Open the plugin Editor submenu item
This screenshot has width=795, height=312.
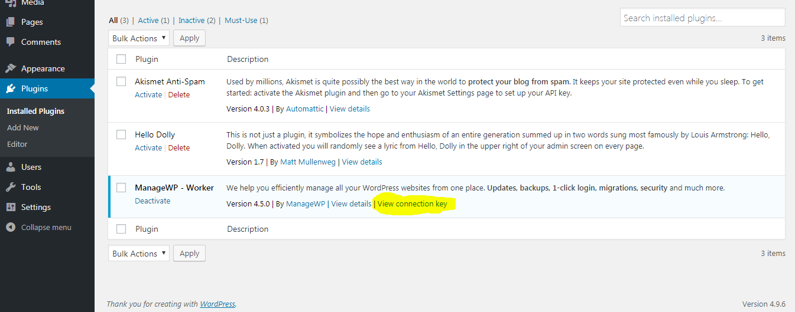pyautogui.click(x=17, y=144)
